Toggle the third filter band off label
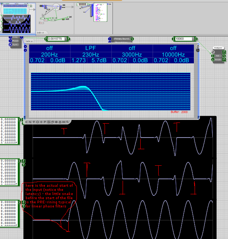Viewport: 228px width, 239px height. (x=132, y=48)
